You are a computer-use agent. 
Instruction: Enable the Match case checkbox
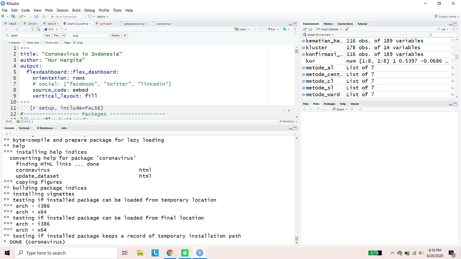click(24, 42)
